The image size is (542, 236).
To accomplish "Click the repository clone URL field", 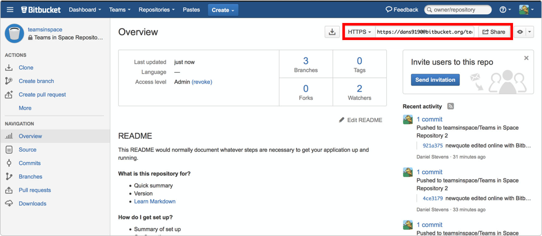I will tap(425, 32).
